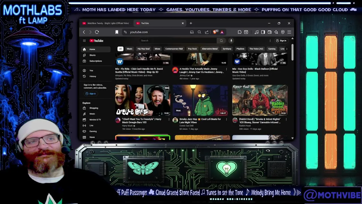
Task: Open the Brave main hamburger menu
Action: [x=289, y=32]
